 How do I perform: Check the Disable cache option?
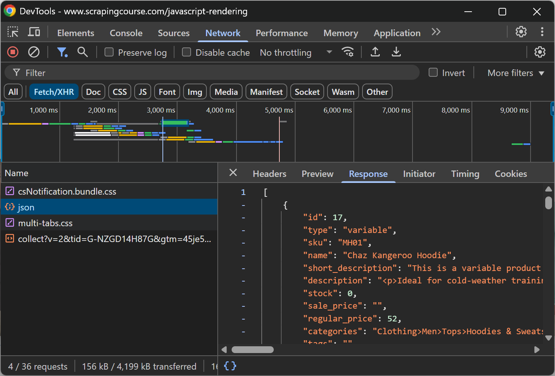(187, 52)
